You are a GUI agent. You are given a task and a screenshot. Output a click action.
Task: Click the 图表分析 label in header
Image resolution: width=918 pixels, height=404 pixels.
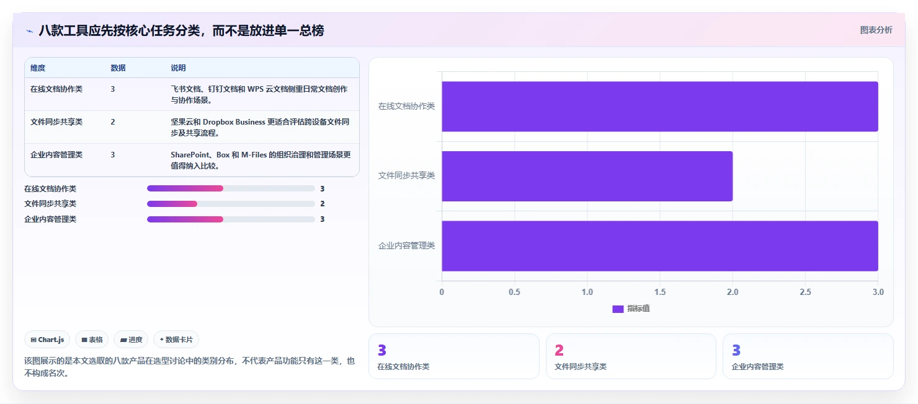pos(876,30)
